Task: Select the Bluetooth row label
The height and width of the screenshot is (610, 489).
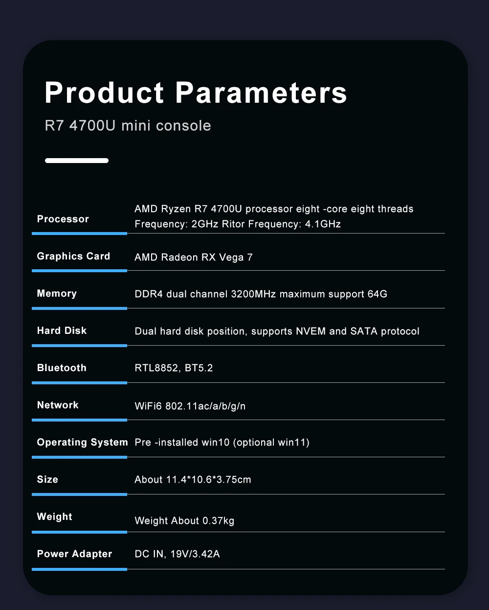Action: point(62,368)
